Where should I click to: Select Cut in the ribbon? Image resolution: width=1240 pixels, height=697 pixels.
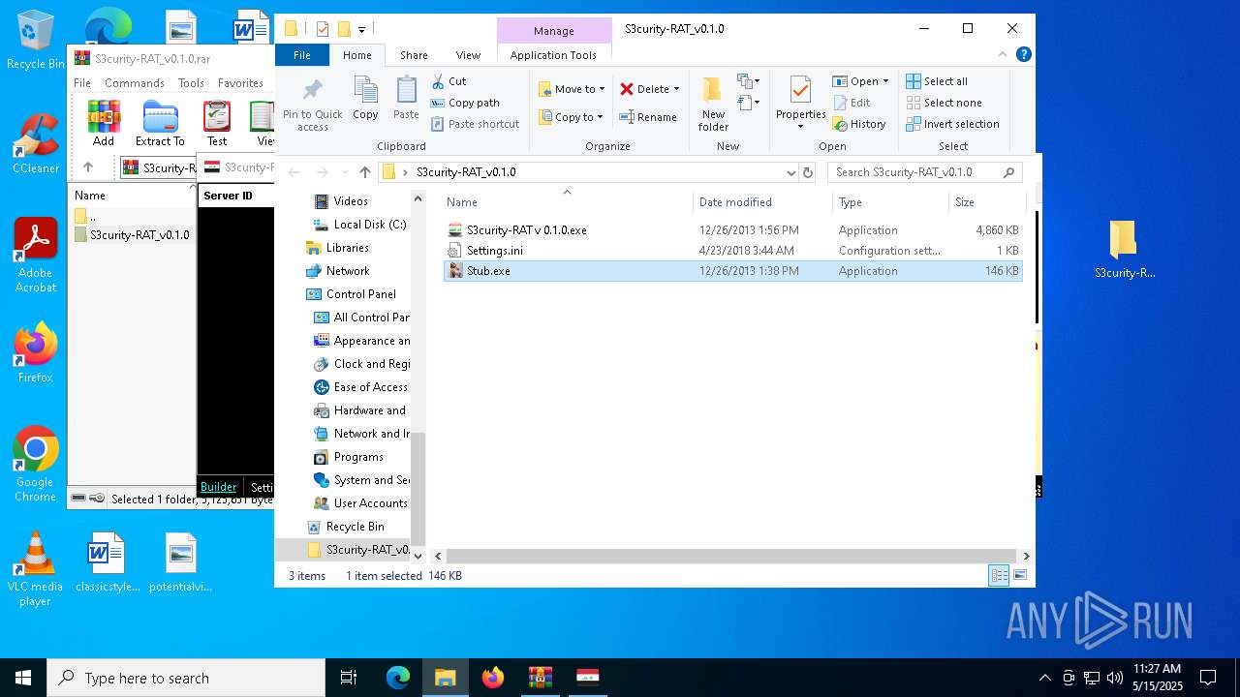pyautogui.click(x=449, y=81)
